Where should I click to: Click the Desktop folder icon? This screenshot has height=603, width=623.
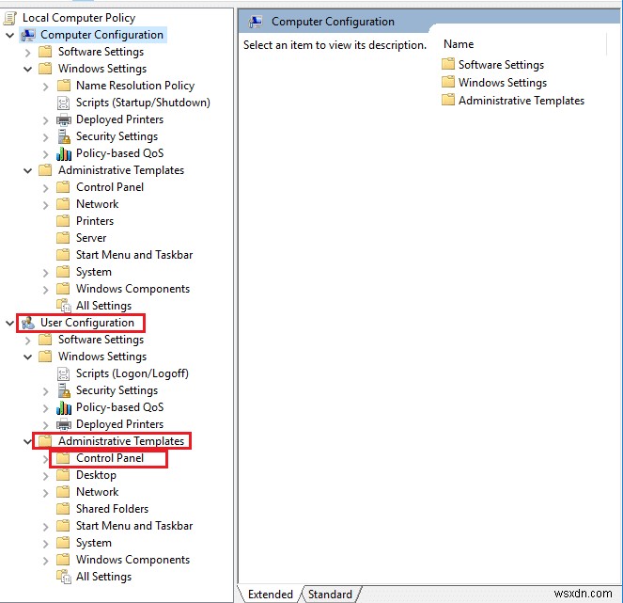(63, 475)
